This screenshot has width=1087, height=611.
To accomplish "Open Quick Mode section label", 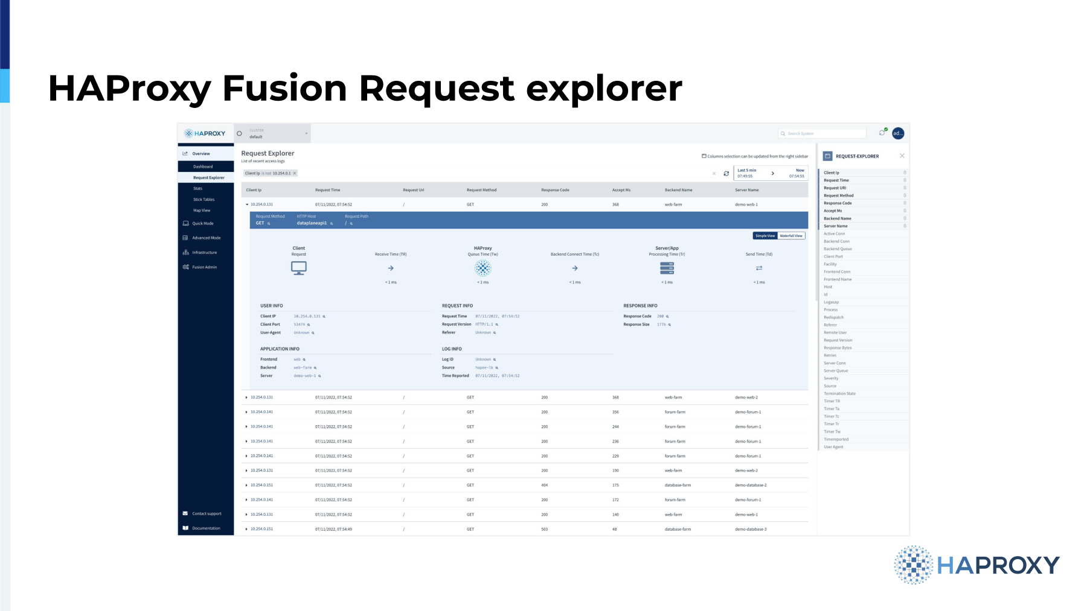I will pyautogui.click(x=203, y=223).
